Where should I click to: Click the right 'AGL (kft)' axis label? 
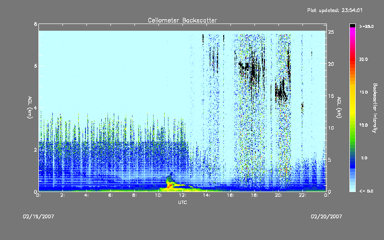click(339, 108)
